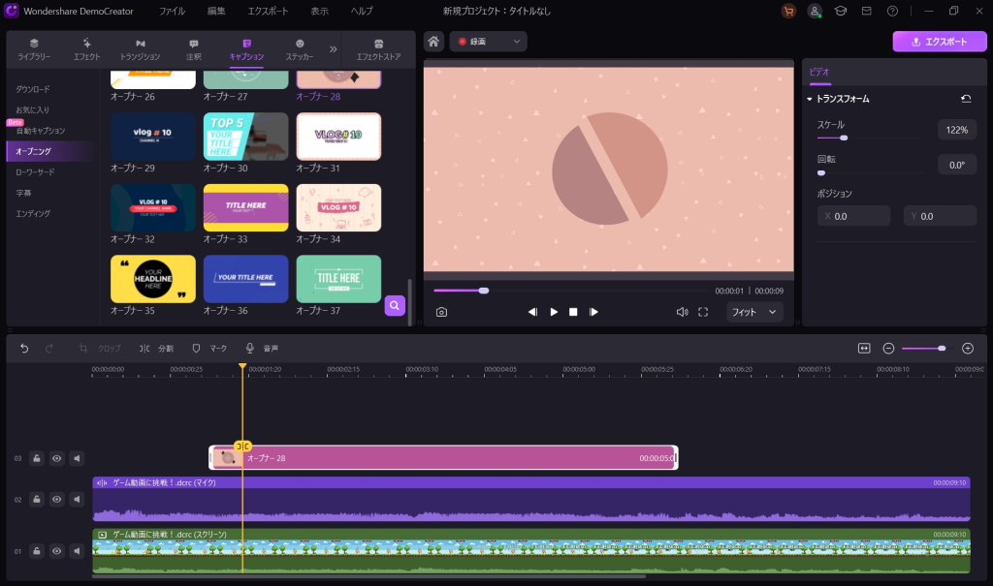Image resolution: width=993 pixels, height=586 pixels.
Task: Open the ヘルプ menu
Action: point(362,11)
